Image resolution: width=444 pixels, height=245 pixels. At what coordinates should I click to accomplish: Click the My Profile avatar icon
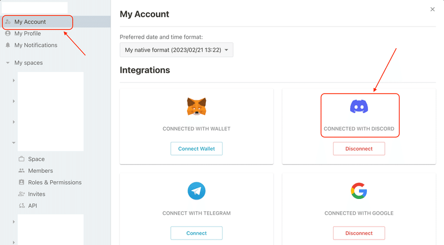[x=8, y=33]
